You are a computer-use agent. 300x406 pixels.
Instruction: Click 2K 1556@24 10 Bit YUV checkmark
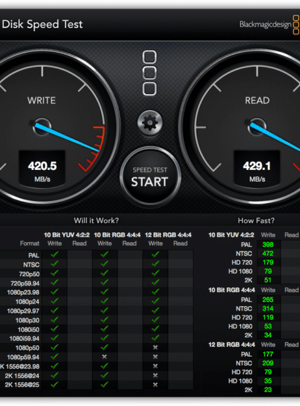coord(54,375)
